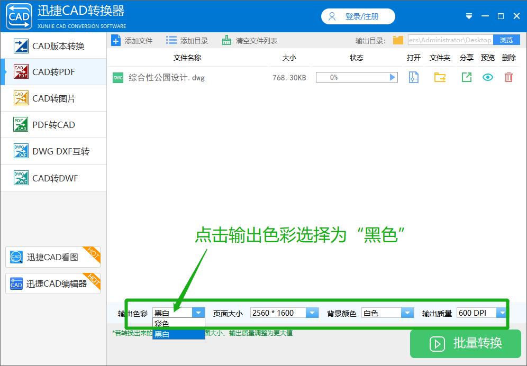Click the 登录/注册 login button
The image size is (527, 366).
pos(358,16)
